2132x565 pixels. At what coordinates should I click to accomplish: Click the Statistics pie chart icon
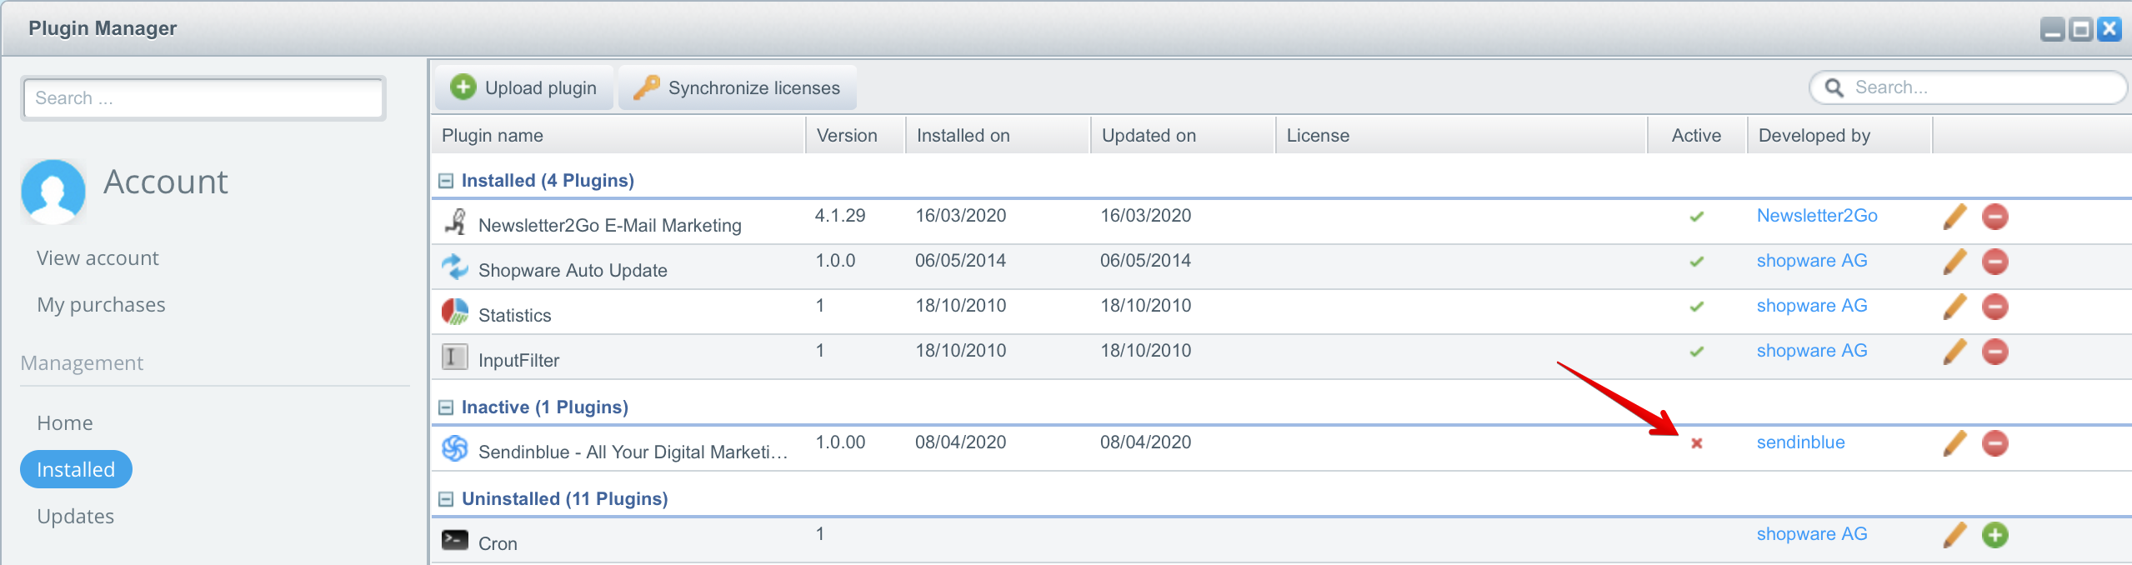coord(455,312)
